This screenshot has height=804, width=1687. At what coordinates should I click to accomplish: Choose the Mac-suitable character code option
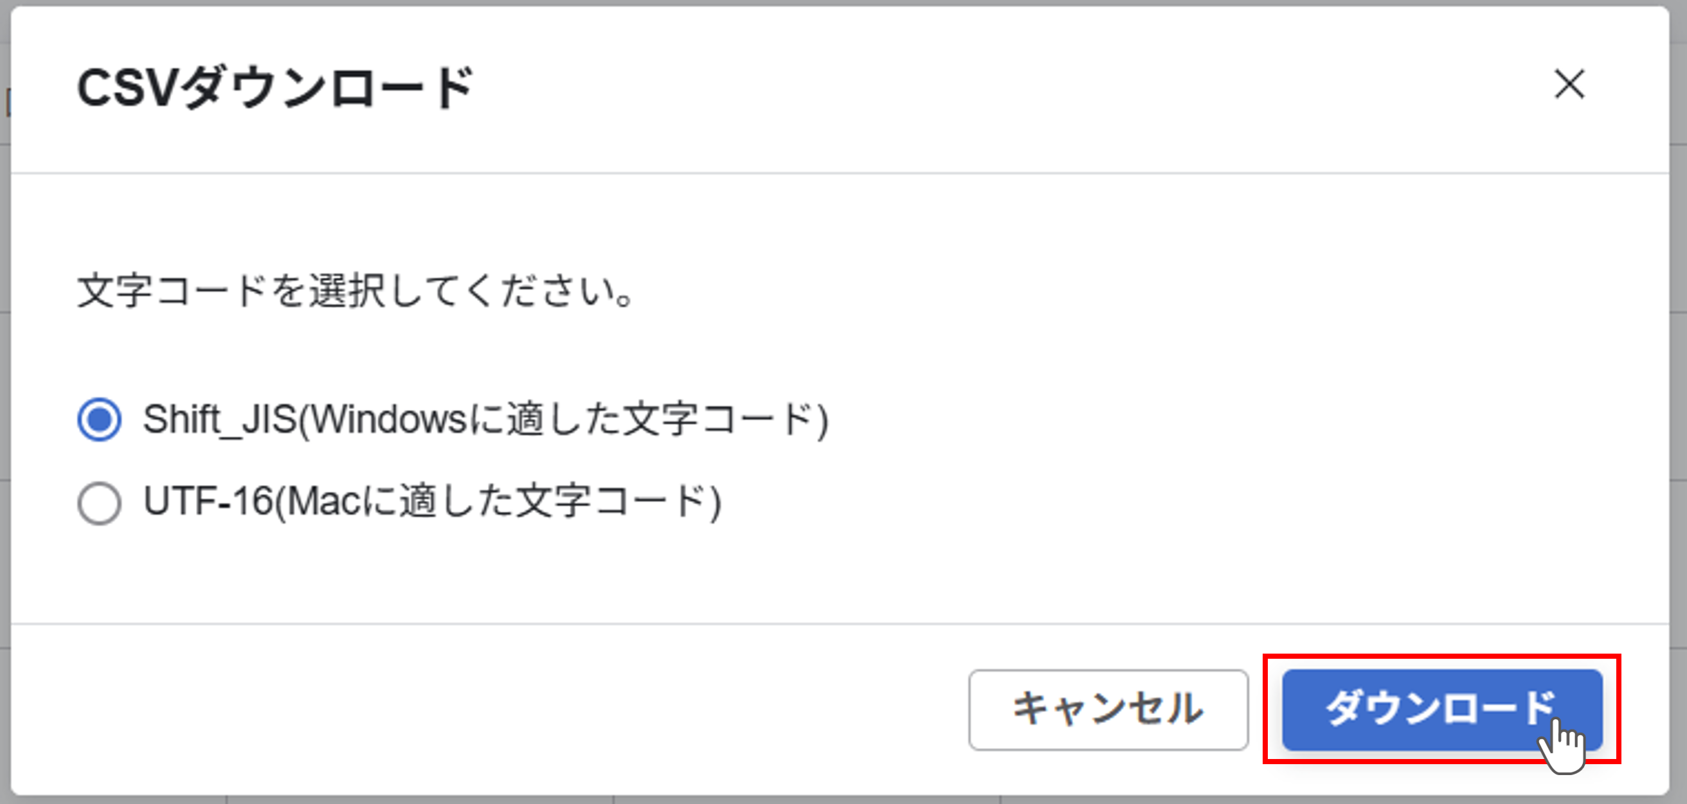(x=101, y=504)
